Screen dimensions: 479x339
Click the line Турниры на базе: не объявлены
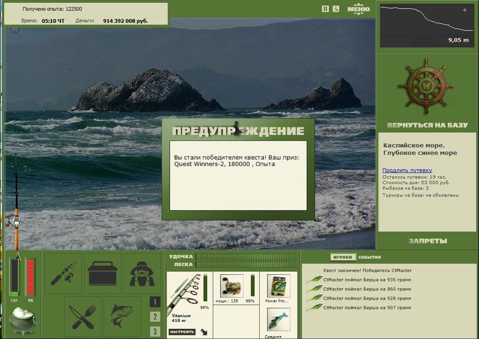tap(420, 195)
